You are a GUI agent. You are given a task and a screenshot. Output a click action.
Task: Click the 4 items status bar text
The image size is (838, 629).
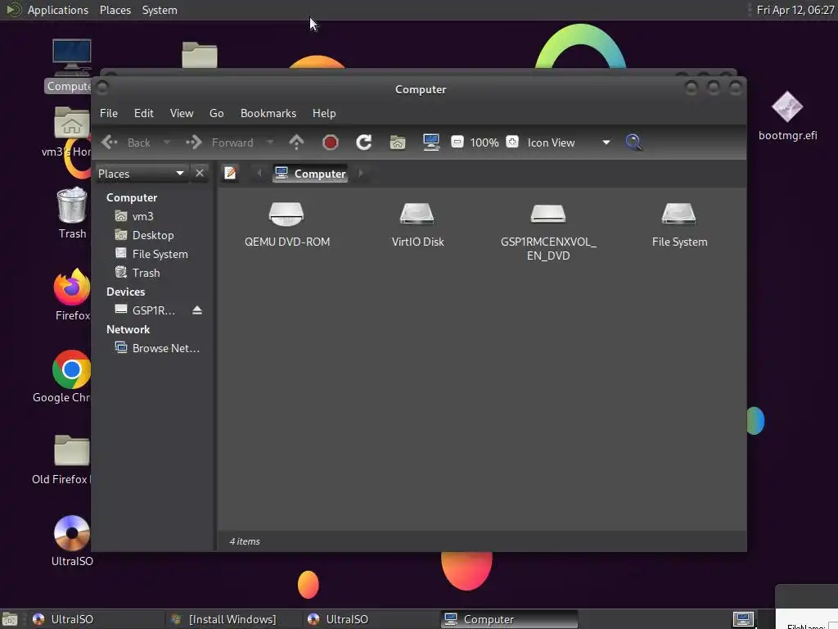244,541
